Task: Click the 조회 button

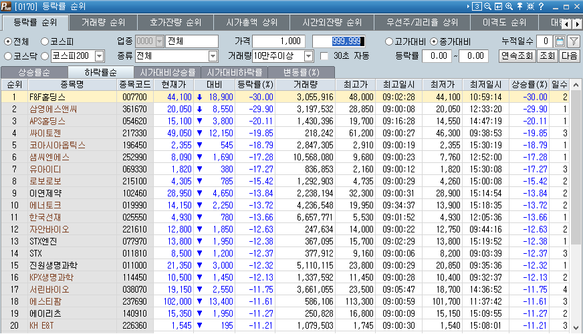Action: [x=548, y=56]
